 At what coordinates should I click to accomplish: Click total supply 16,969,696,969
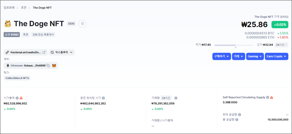(278, 120)
